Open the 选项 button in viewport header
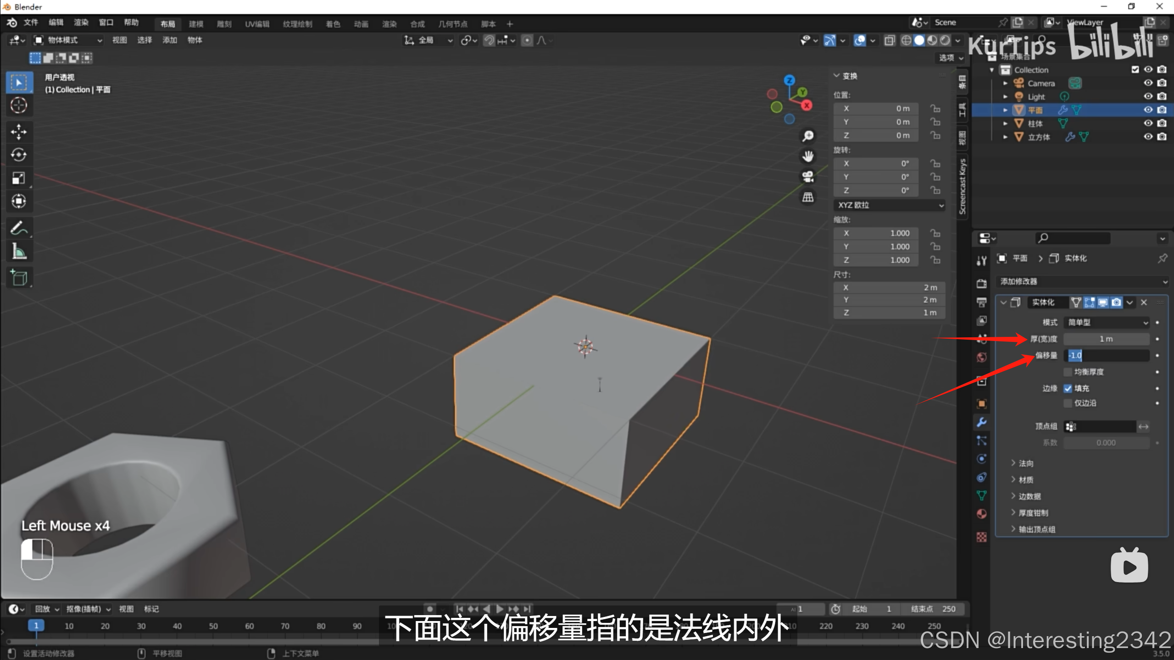1174x660 pixels. point(950,58)
